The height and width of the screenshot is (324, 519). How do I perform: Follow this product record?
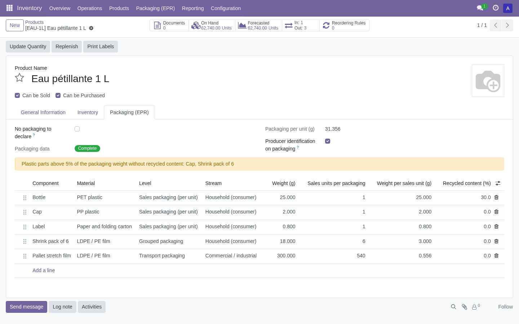click(x=505, y=307)
